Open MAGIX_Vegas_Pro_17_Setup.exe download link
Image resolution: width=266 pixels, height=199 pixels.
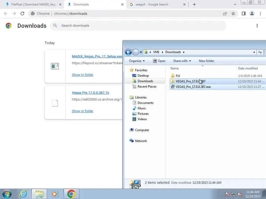point(97,56)
